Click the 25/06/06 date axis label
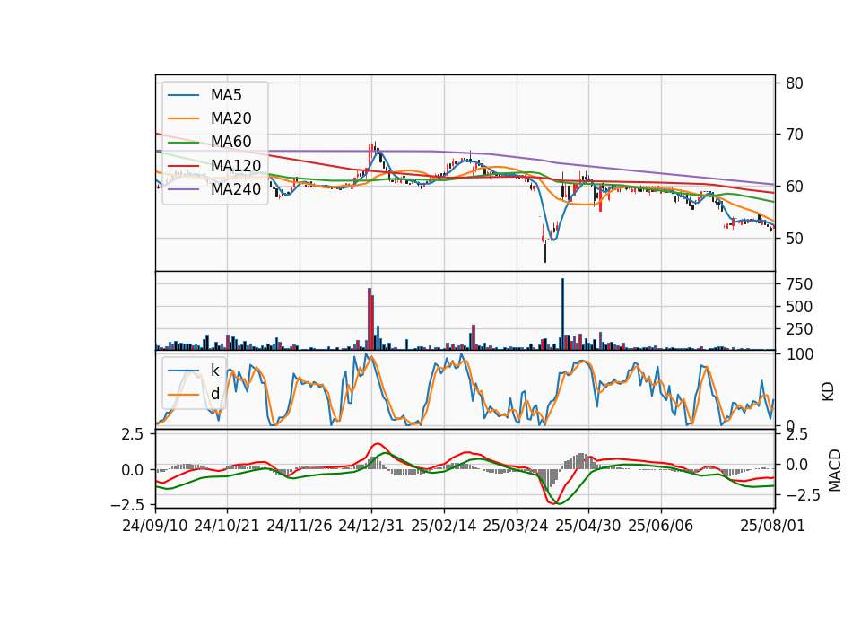Screen dimensions: 861x619 pyautogui.click(x=661, y=526)
